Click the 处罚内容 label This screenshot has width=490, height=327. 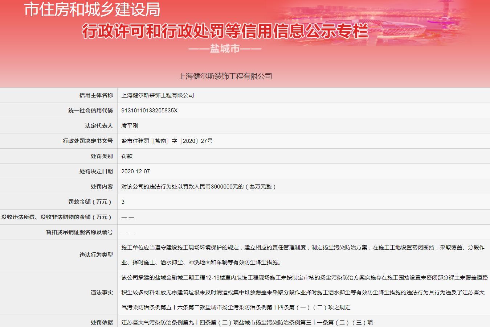click(102, 186)
